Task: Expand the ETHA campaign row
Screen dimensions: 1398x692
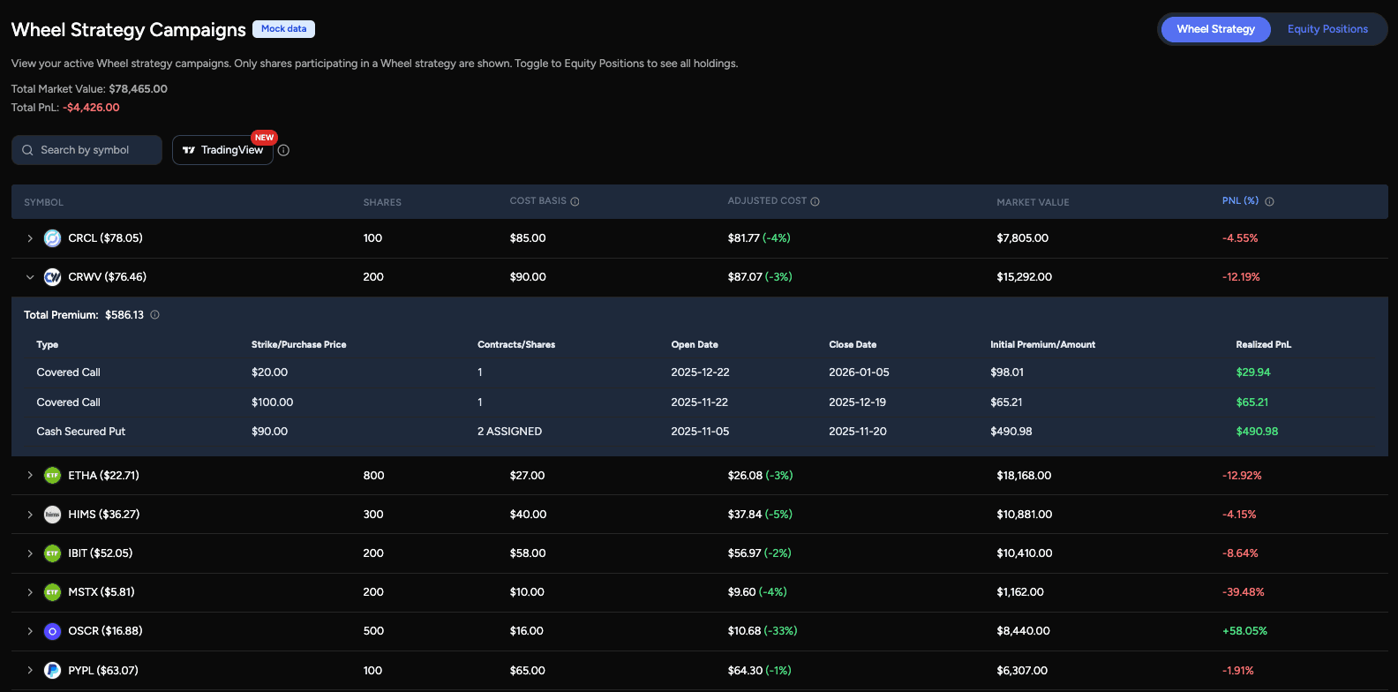Action: [x=30, y=476]
